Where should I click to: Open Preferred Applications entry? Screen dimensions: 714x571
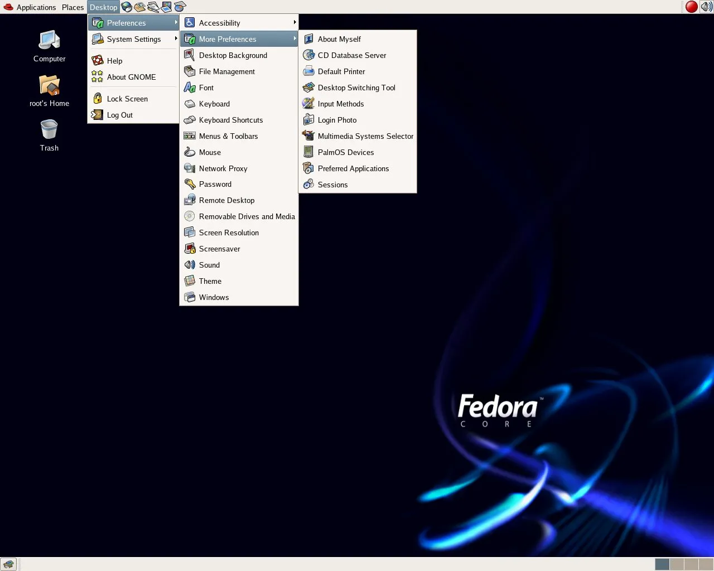[x=353, y=168]
